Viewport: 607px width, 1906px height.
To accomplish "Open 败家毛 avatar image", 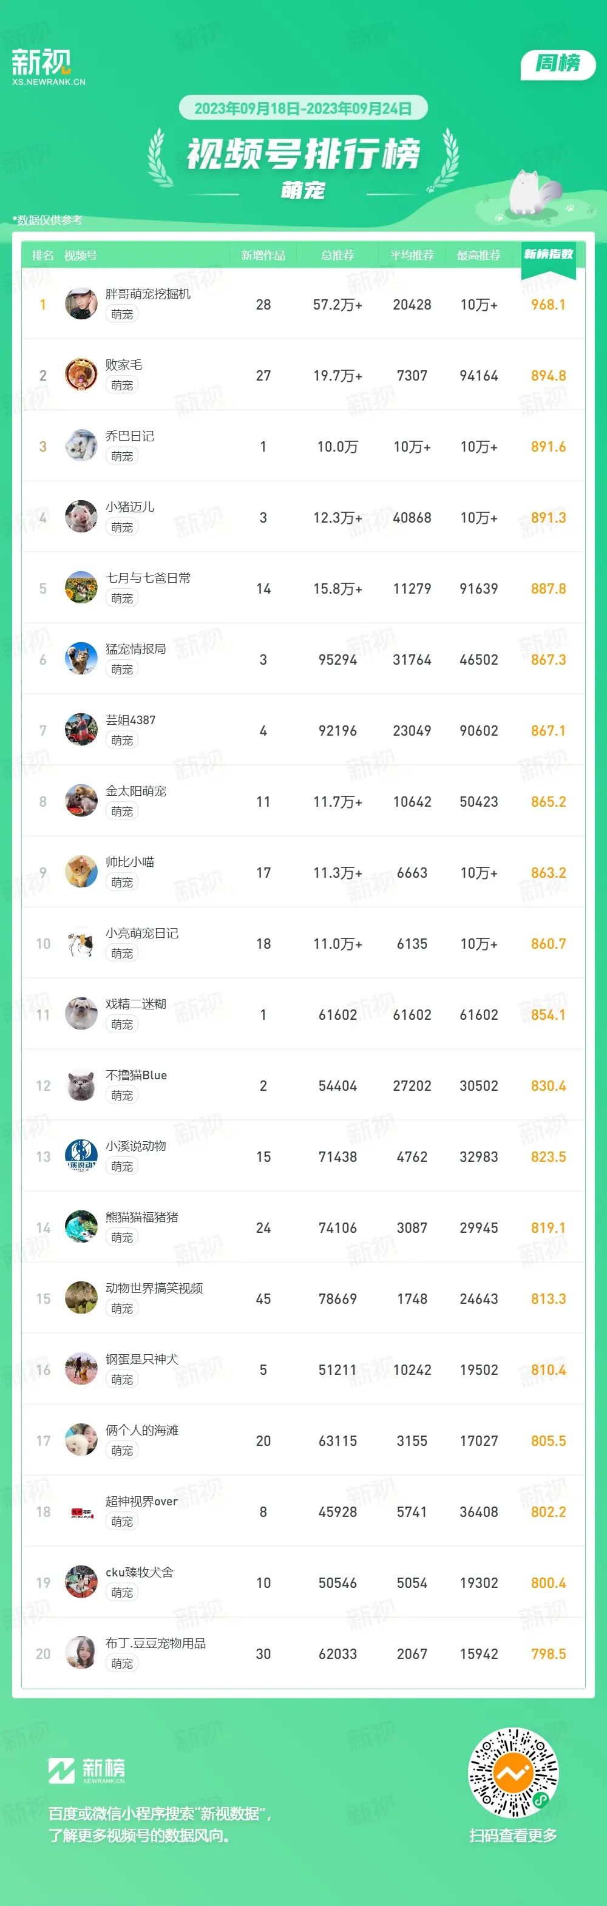I will point(81,375).
